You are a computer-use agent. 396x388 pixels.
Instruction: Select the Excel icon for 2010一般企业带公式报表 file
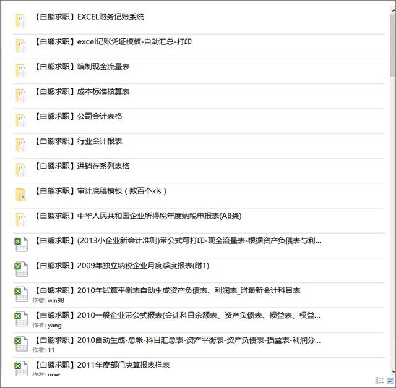[21, 319]
